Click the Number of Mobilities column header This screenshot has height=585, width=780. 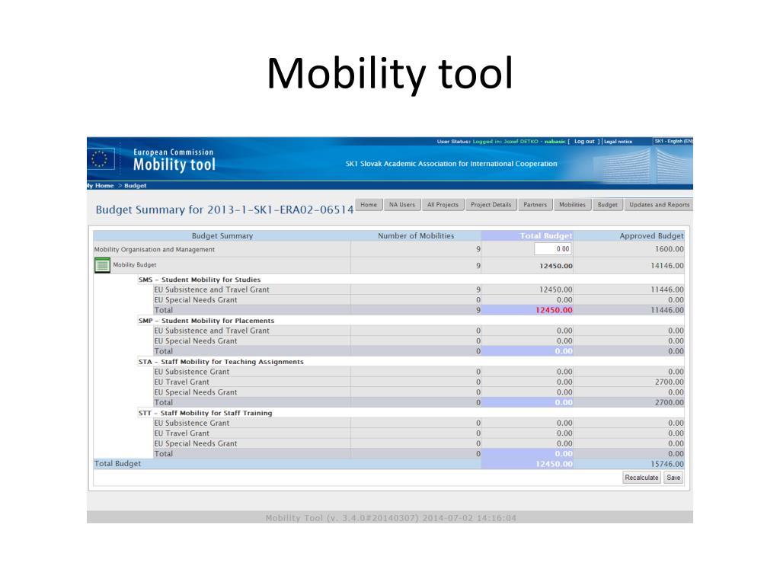pos(416,236)
